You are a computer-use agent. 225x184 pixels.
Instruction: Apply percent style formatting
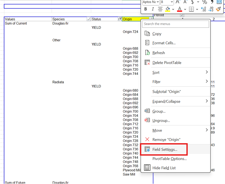click(x=205, y=2)
